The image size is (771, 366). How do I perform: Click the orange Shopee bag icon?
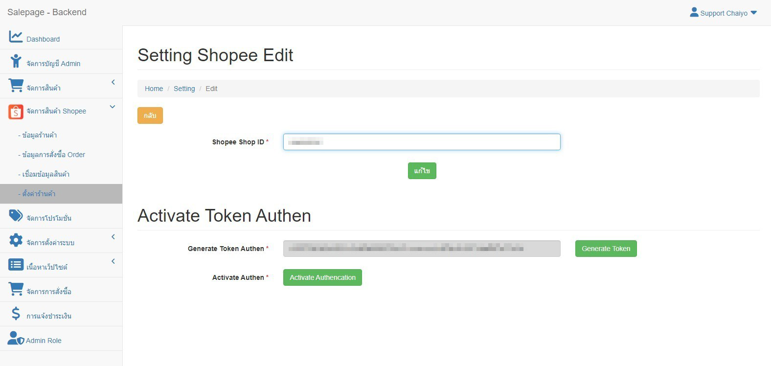[16, 112]
